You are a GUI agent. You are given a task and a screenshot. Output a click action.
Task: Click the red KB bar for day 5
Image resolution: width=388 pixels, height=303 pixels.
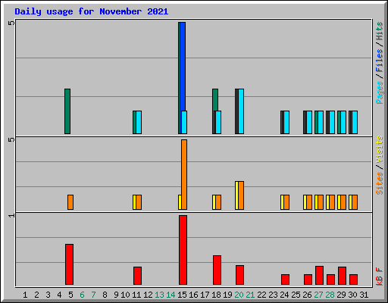click(69, 264)
